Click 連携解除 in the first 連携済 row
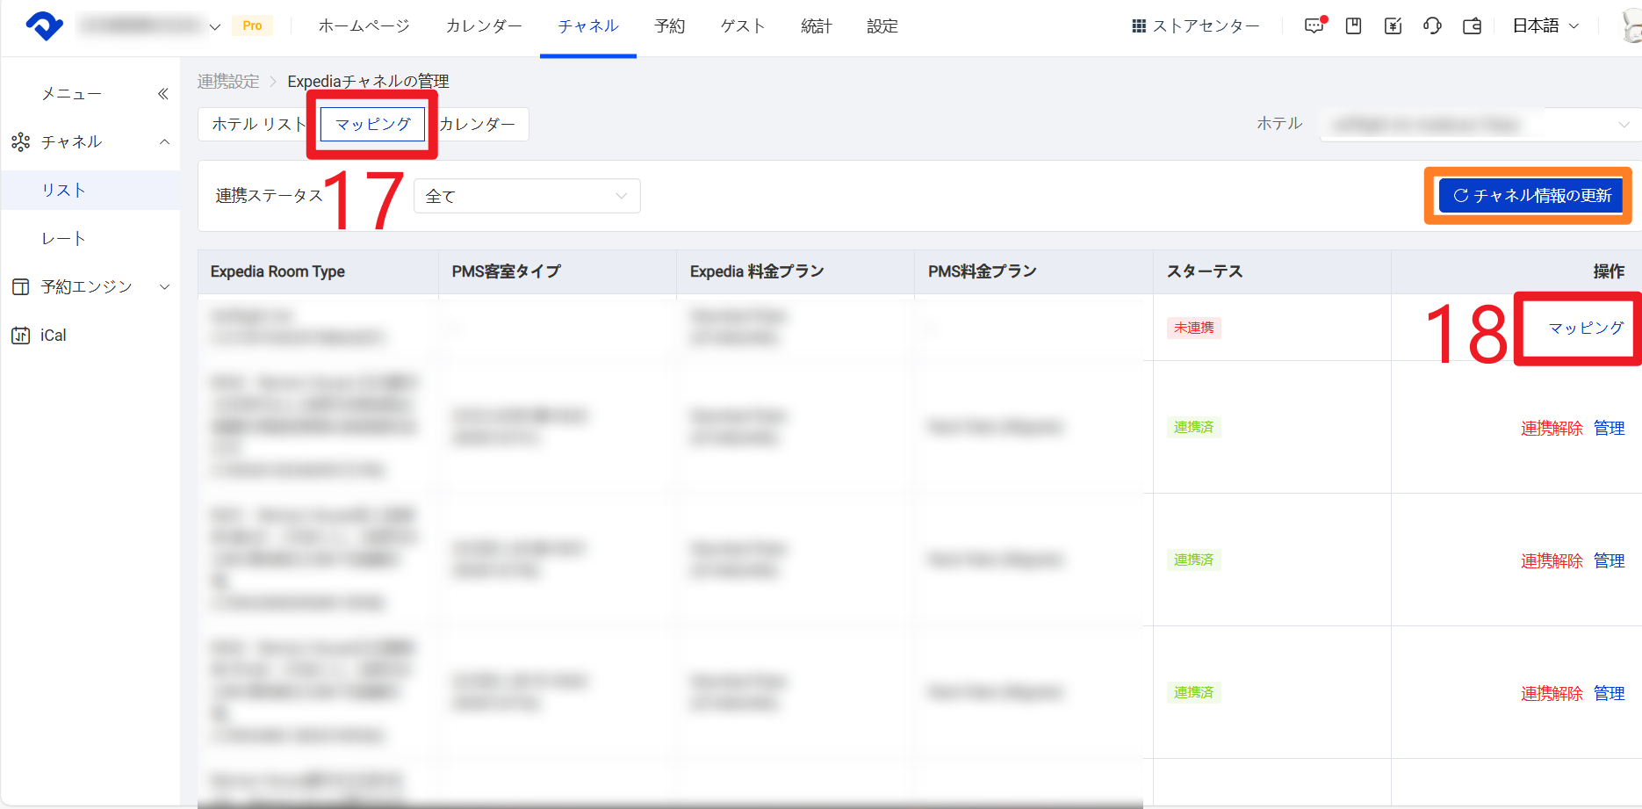This screenshot has height=809, width=1642. click(1552, 428)
